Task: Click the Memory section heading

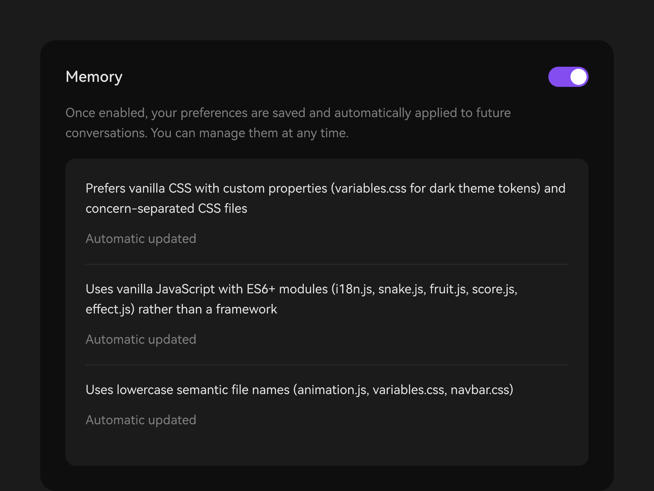Action: [x=94, y=77]
